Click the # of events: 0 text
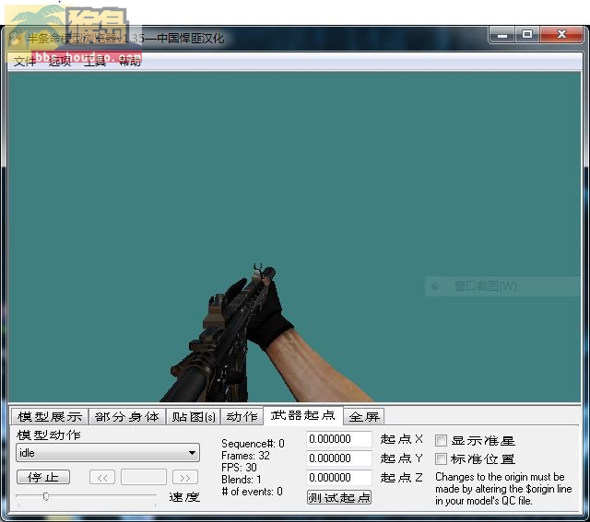The width and height of the screenshot is (590, 522). point(252,492)
